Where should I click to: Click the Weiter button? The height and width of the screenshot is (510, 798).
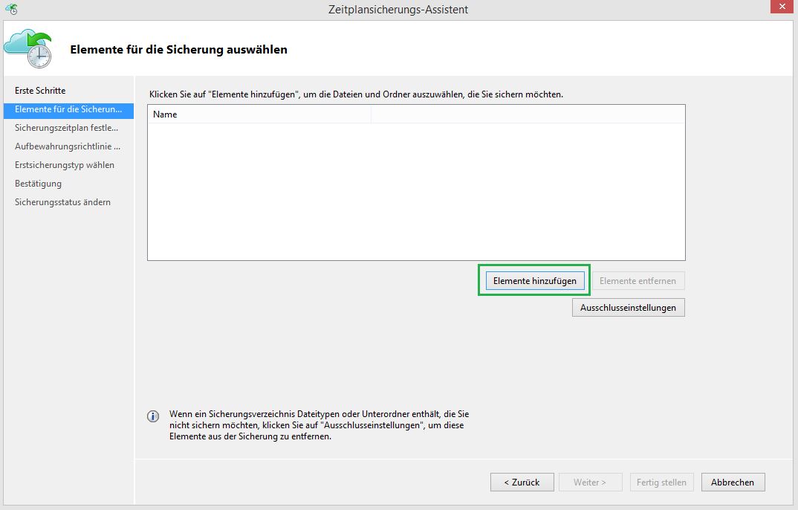(590, 482)
